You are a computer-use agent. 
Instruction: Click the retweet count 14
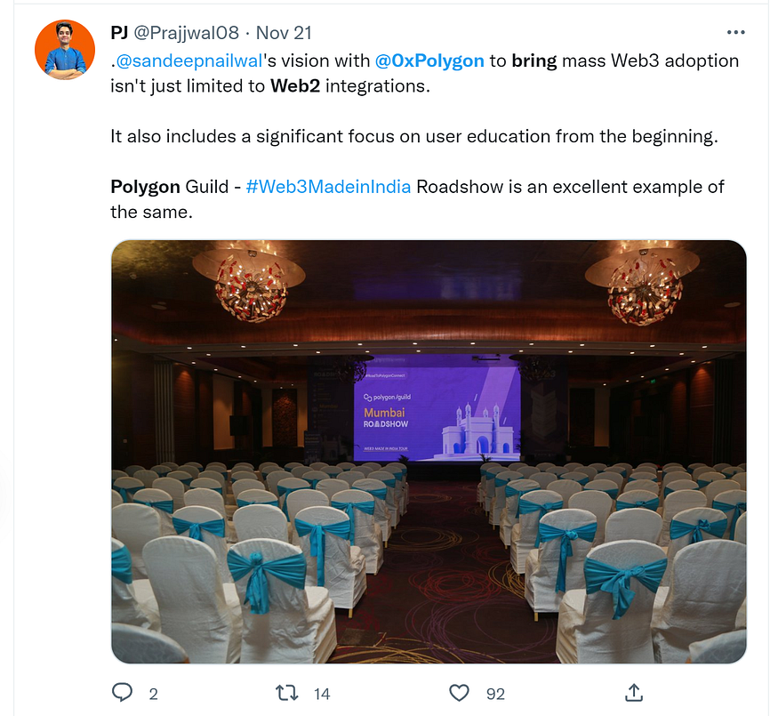(322, 694)
